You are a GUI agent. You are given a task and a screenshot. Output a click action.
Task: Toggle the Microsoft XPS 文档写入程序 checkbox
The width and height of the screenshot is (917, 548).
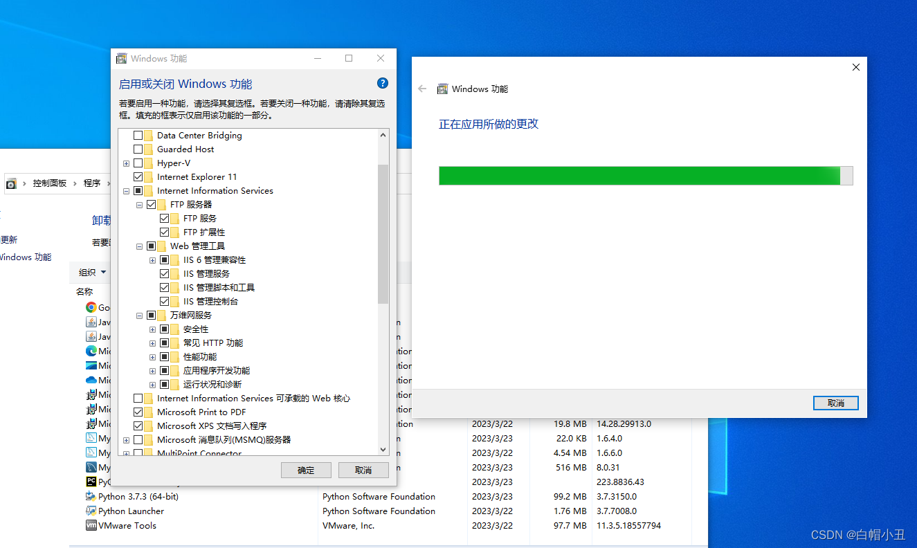click(x=138, y=426)
